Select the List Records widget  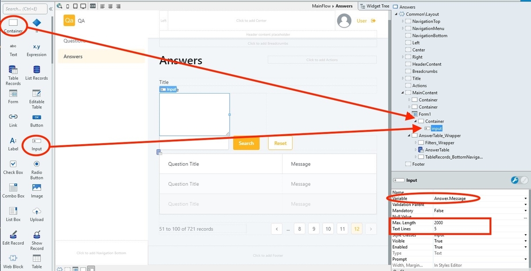pyautogui.click(x=37, y=73)
